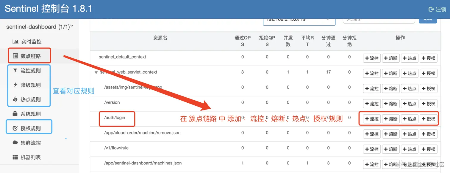
Task: Select the /app/cloud-order/machine/remove.json resource name
Action: (x=142, y=133)
